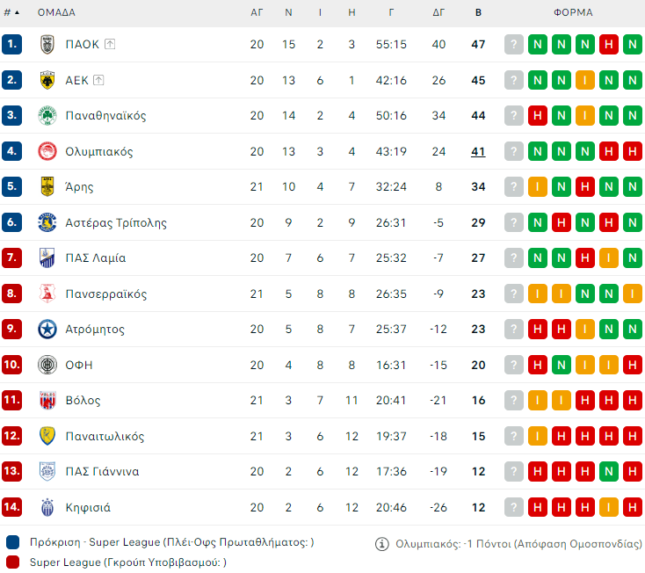
Task: Click Άρης's first orange Ι draw badge
Action: tap(538, 187)
